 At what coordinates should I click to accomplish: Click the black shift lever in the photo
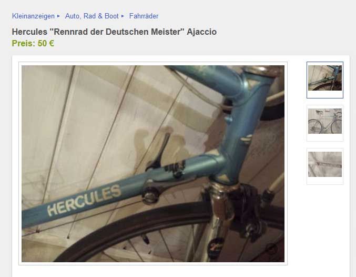(x=159, y=152)
